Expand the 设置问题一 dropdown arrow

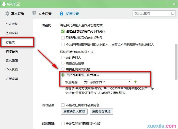click(x=129, y=82)
